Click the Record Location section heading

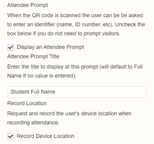(x=27, y=103)
